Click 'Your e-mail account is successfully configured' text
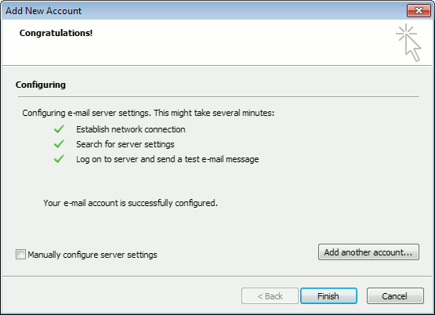435x315 pixels. [130, 203]
